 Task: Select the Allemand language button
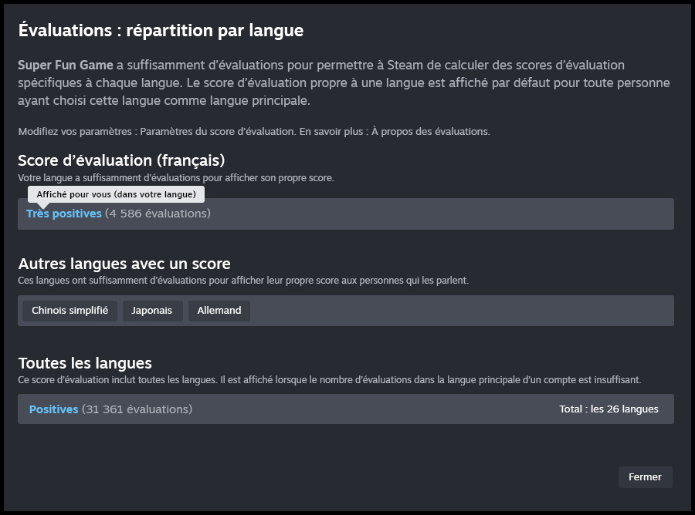click(219, 311)
